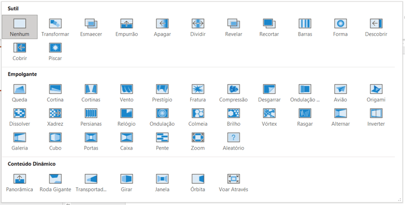The image size is (405, 205).
Task: Choose the Cortina transition
Action: [x=55, y=93]
